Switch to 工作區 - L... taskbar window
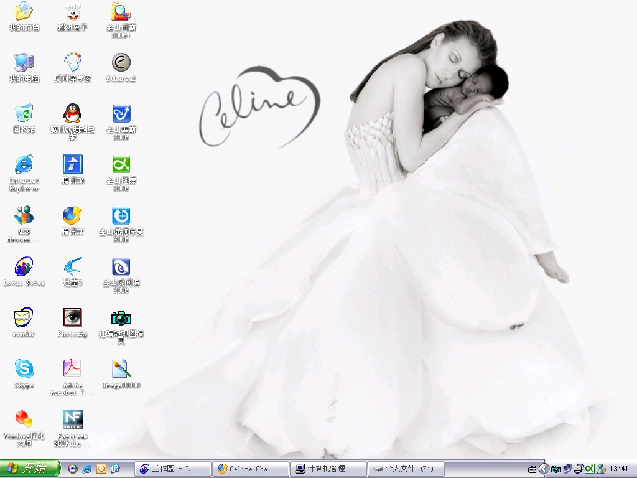This screenshot has height=478, width=637. (173, 469)
